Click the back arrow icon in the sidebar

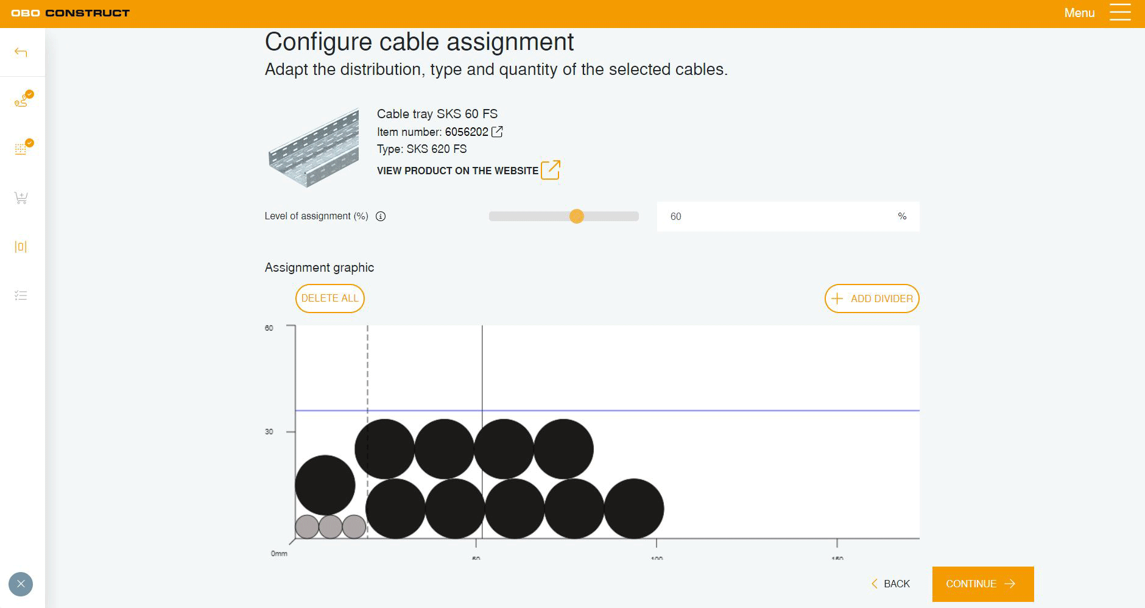(x=21, y=52)
